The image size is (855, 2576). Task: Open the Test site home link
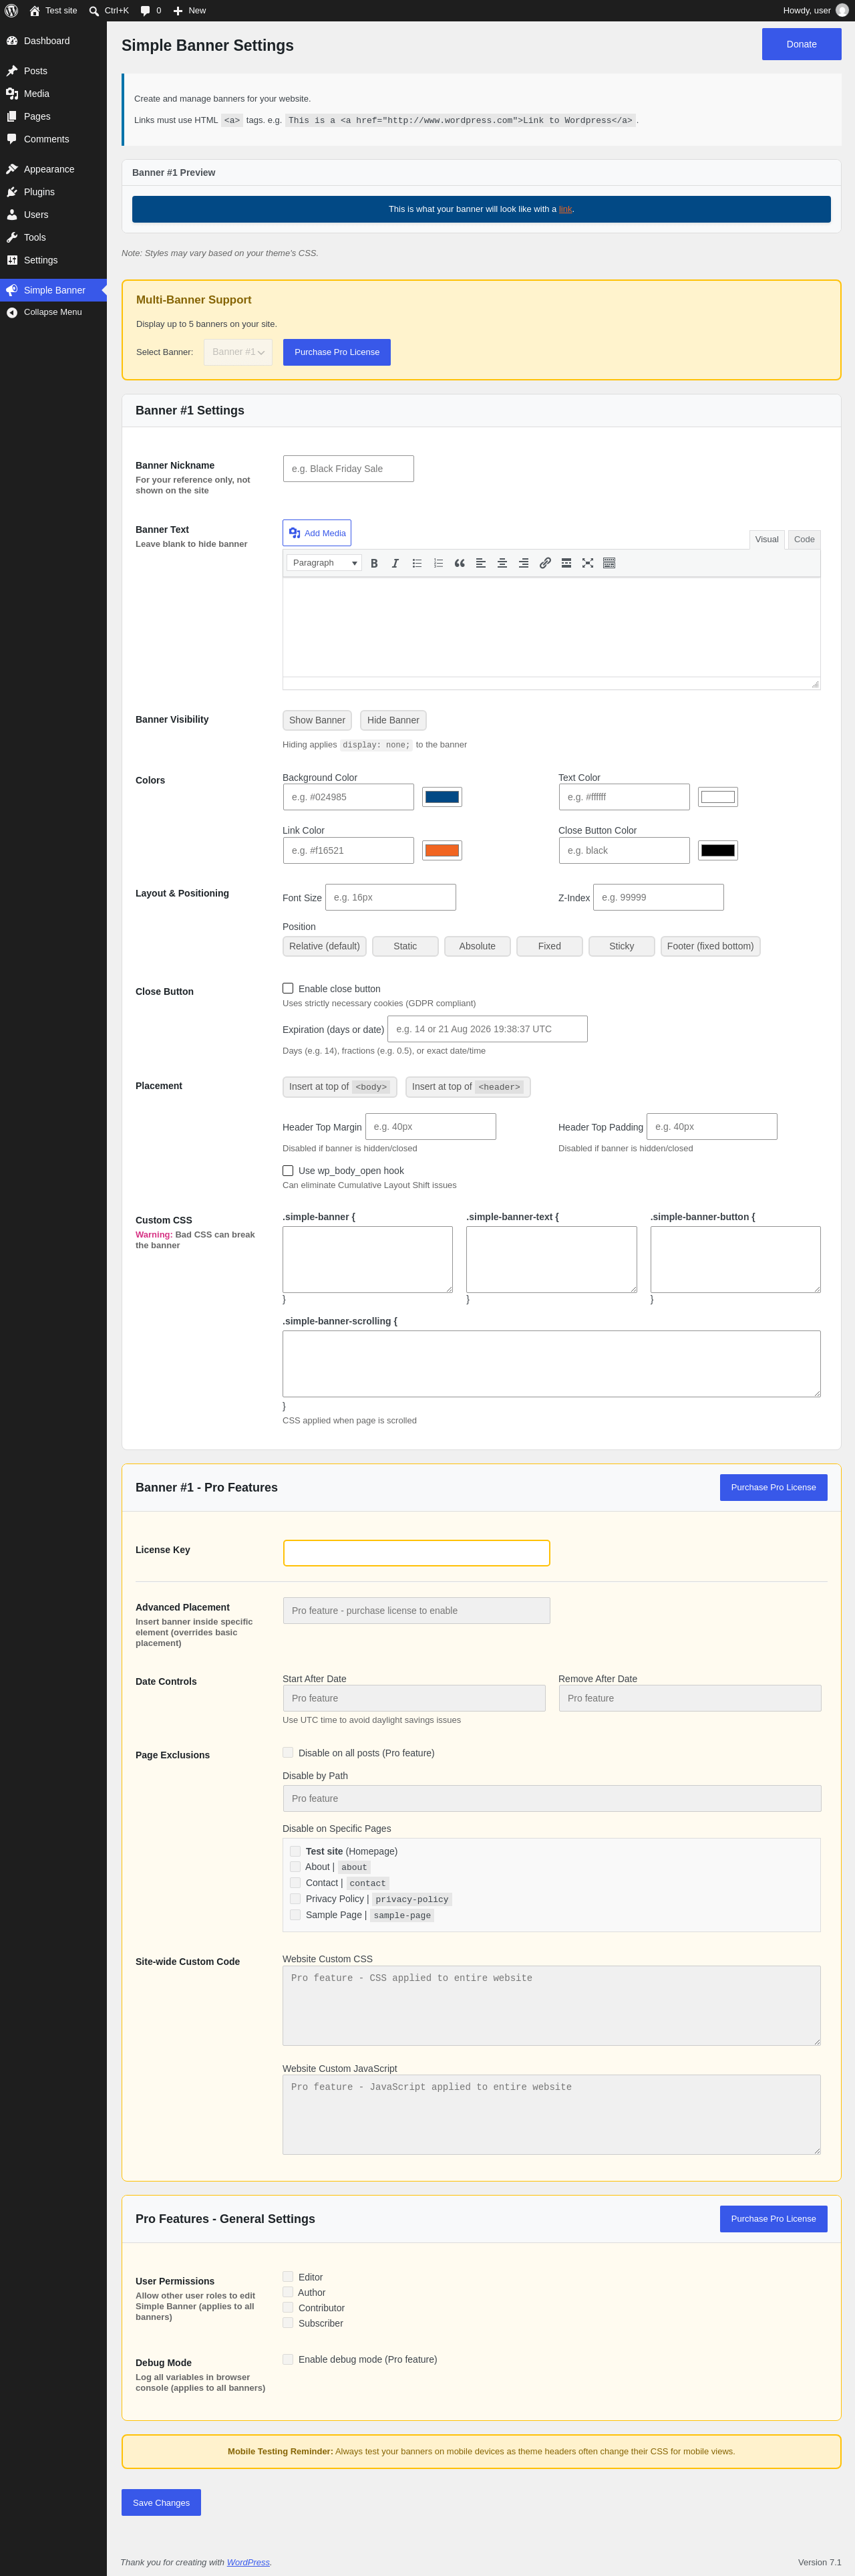[x=53, y=10]
